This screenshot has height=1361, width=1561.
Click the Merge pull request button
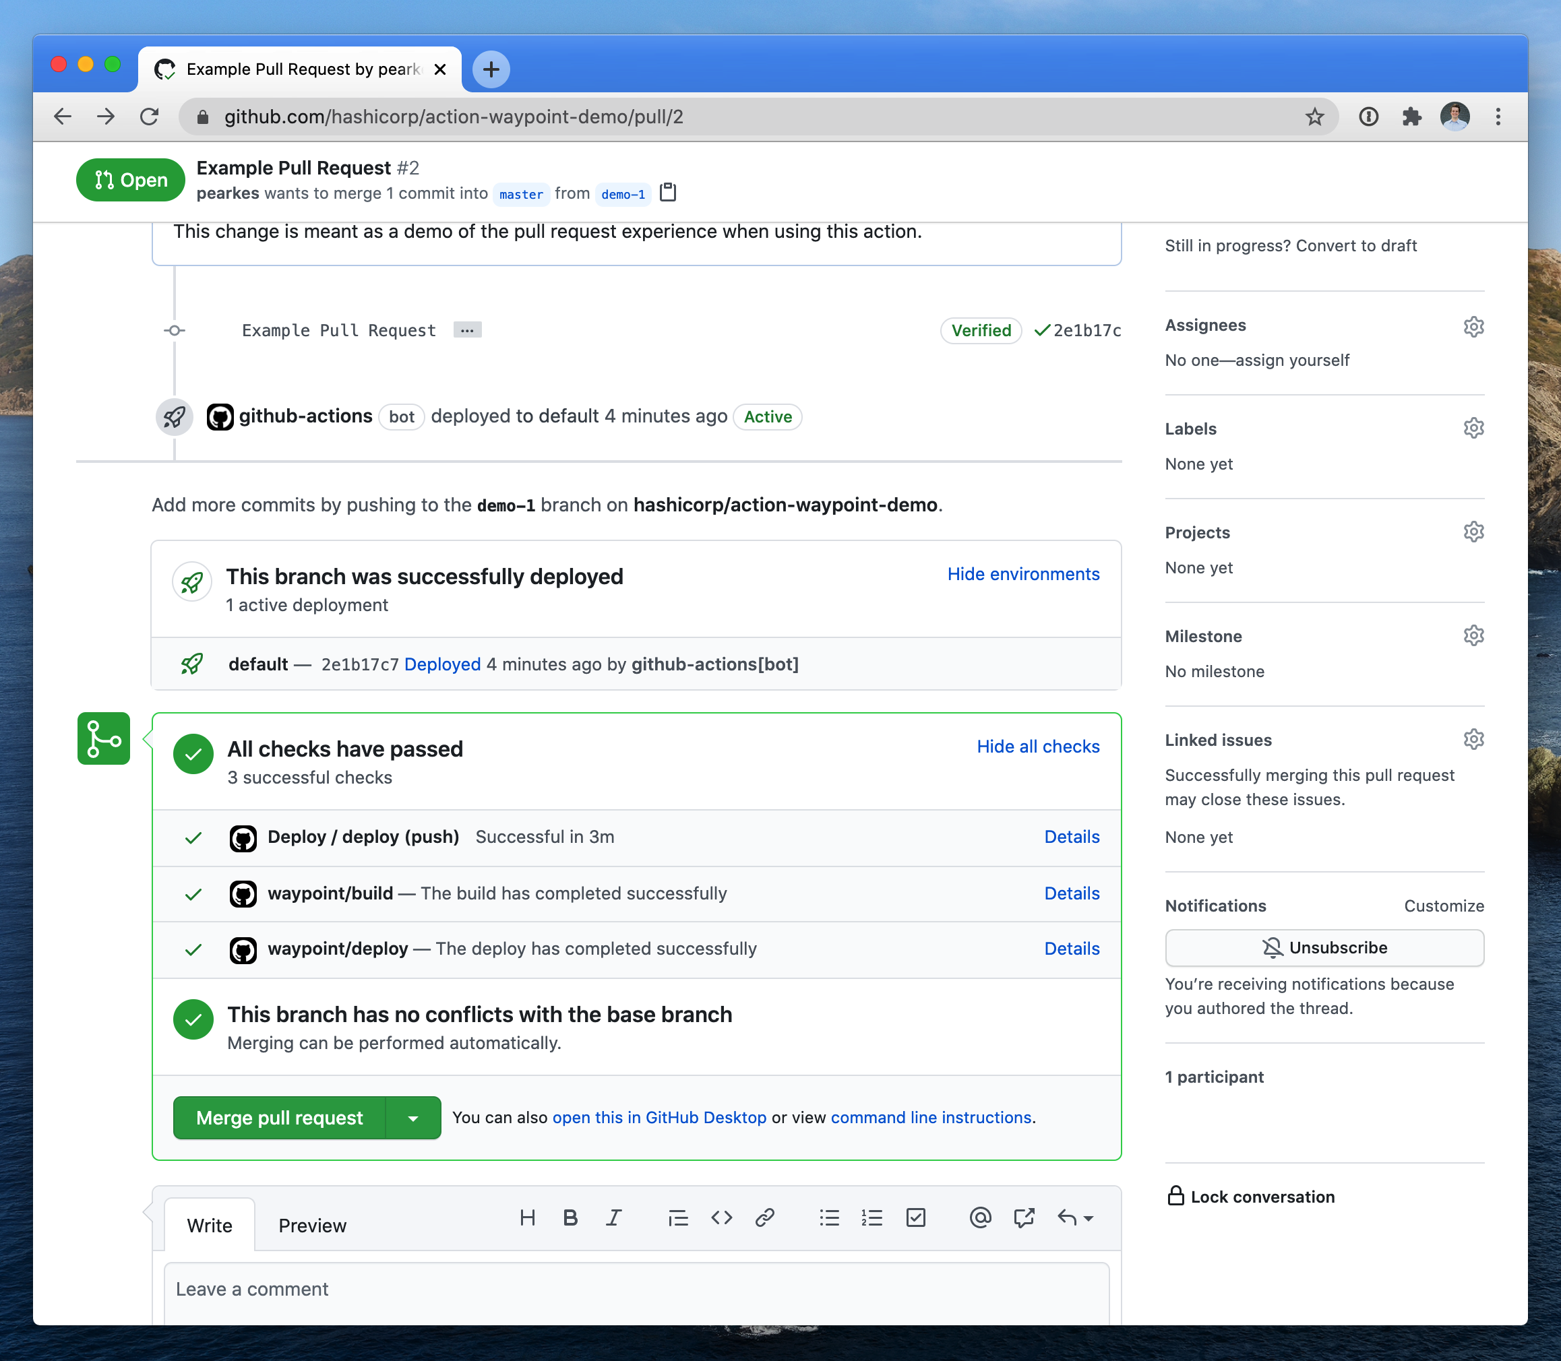click(280, 1118)
